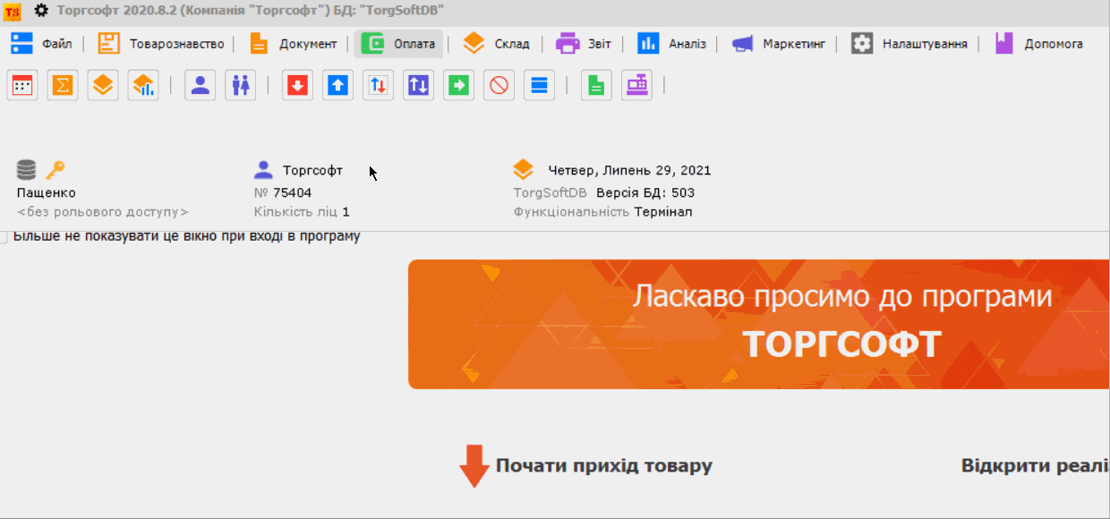Open the customers list icon
This screenshot has height=519, width=1110.
point(240,84)
